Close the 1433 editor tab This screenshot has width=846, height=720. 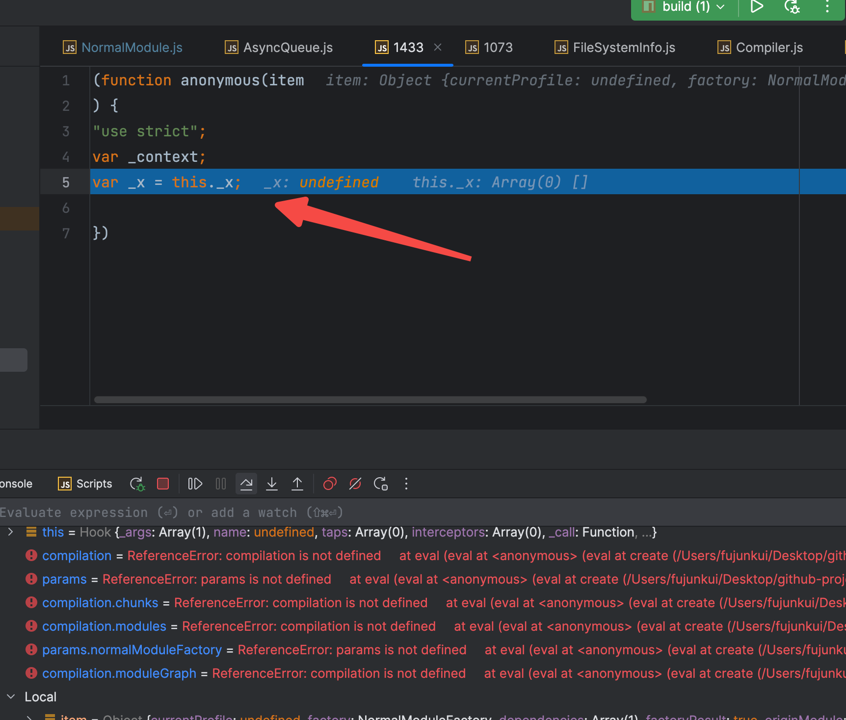point(438,47)
